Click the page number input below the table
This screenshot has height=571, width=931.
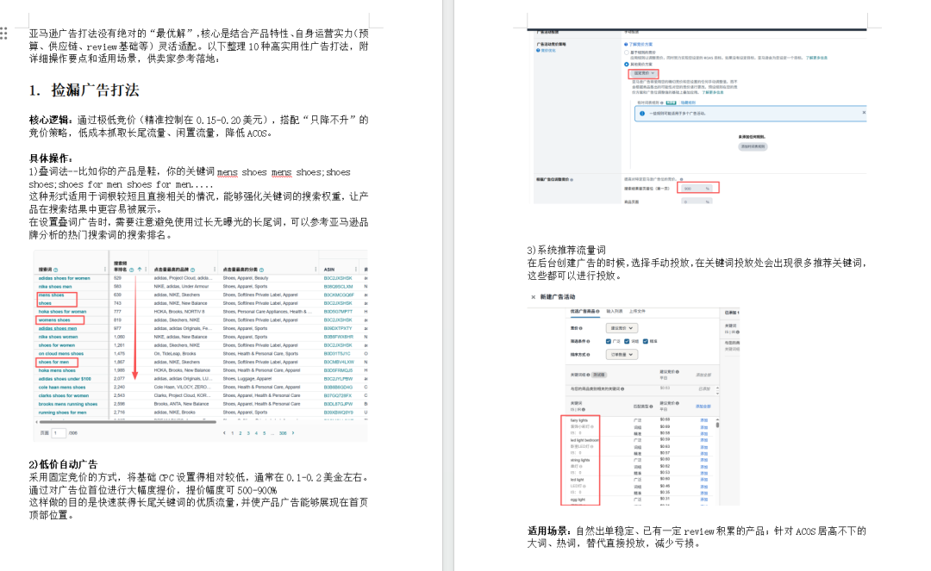click(59, 433)
